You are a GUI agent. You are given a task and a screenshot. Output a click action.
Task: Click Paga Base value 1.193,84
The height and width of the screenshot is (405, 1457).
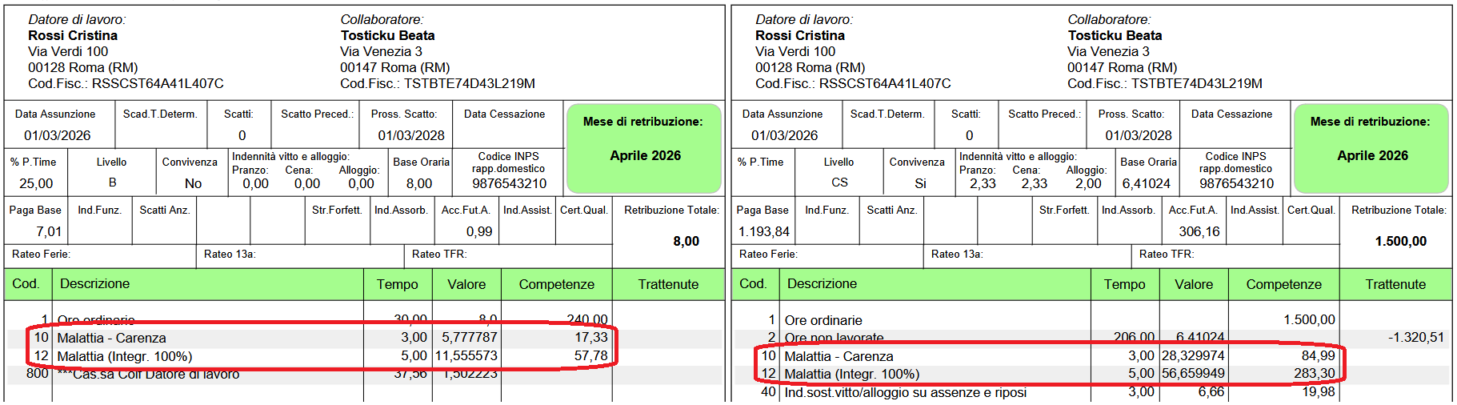point(763,231)
